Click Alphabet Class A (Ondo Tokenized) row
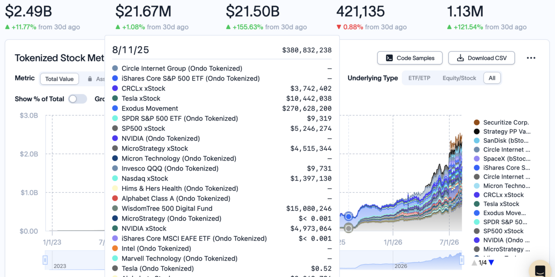 click(x=222, y=198)
